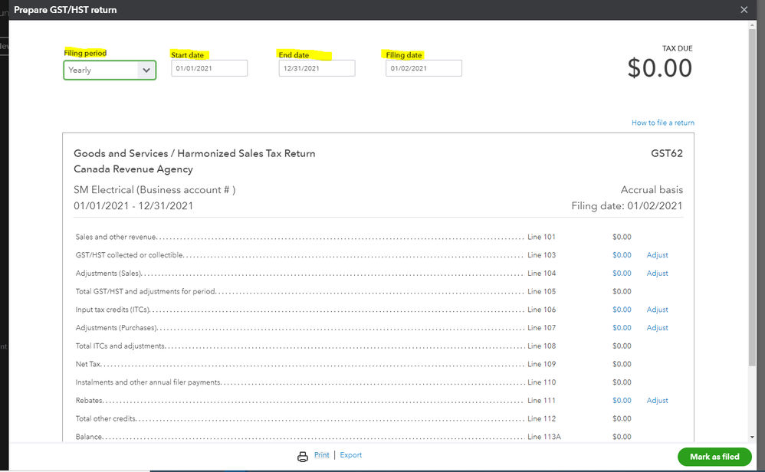
Task: Open the Line 111 Rebates $0.00 amount
Action: pyautogui.click(x=622, y=401)
